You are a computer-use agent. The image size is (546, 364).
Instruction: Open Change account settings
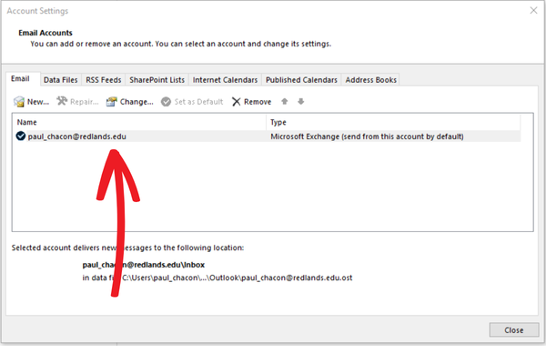coord(129,102)
